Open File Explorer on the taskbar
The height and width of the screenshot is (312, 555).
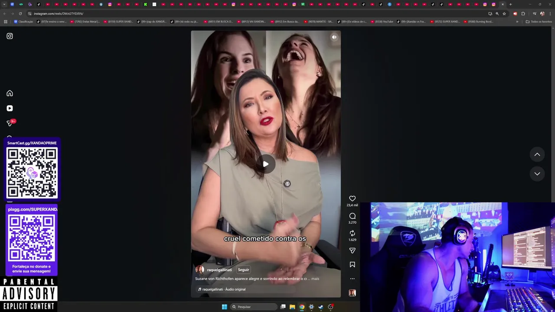292,307
